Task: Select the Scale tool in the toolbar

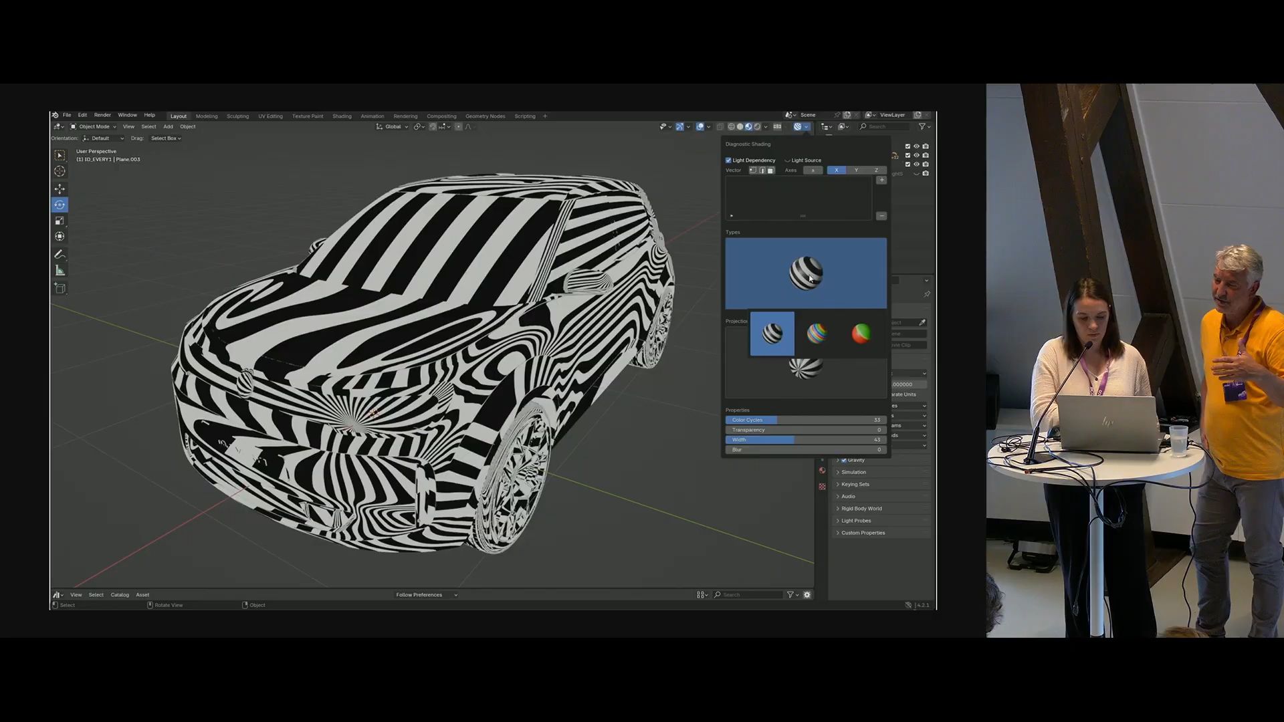Action: (60, 221)
